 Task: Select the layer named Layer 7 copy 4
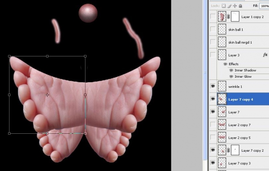click(240, 99)
